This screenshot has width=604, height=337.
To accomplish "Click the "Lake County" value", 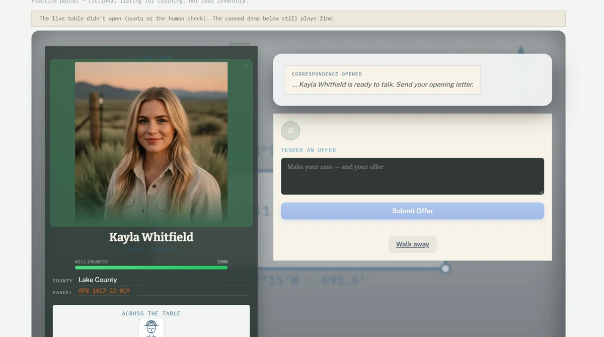I will [x=98, y=280].
